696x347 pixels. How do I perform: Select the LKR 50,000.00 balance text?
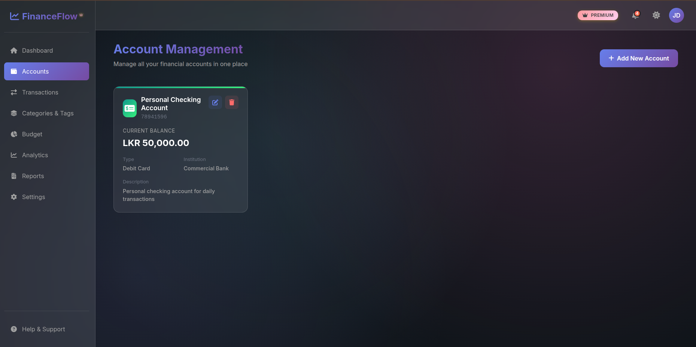[x=156, y=143]
